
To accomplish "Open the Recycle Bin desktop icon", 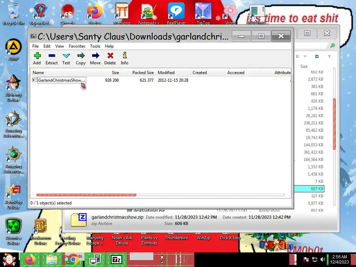I will (14, 14).
